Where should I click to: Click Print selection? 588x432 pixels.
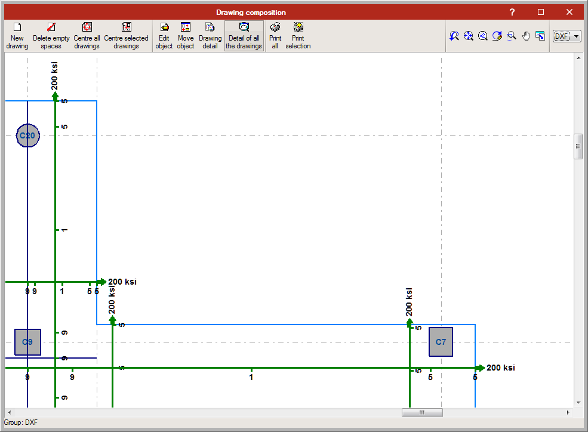coord(298,36)
